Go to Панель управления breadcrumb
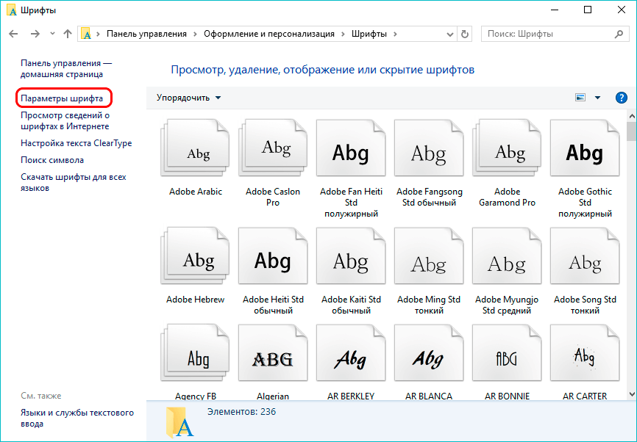This screenshot has width=637, height=442. (146, 34)
